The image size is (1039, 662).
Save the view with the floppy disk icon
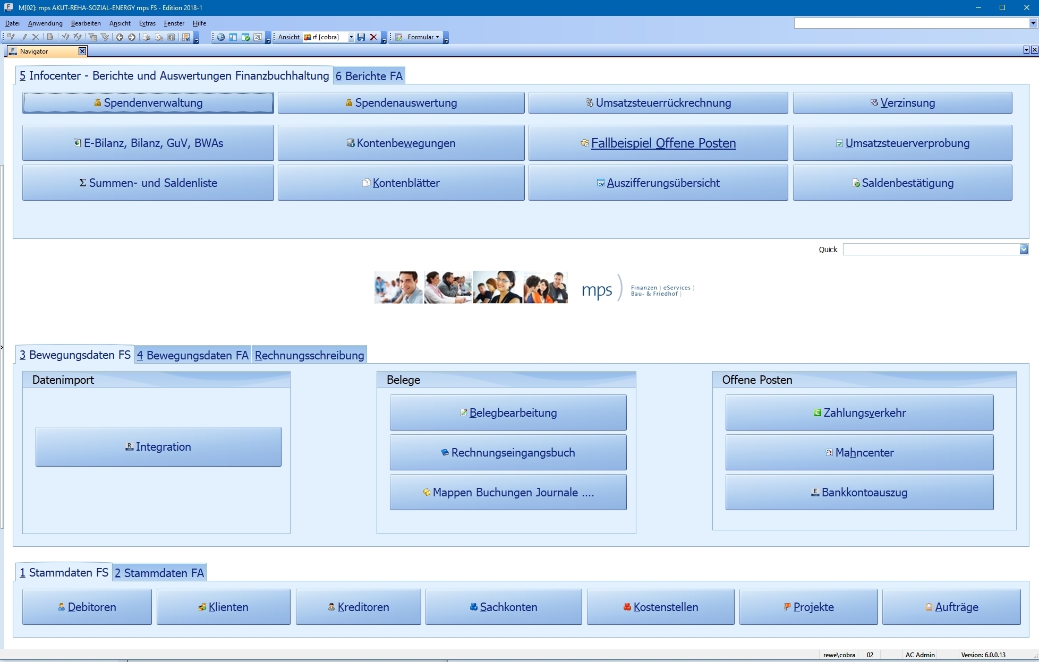pyautogui.click(x=361, y=37)
